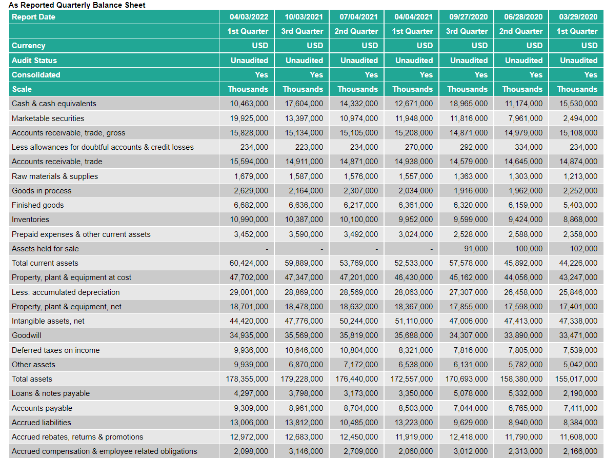Viewport: 604px width, 458px height.
Task: Select cell showing 178,355,000 total assets
Action: pyautogui.click(x=248, y=379)
